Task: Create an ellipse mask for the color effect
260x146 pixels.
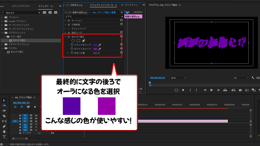Action: 73,41
